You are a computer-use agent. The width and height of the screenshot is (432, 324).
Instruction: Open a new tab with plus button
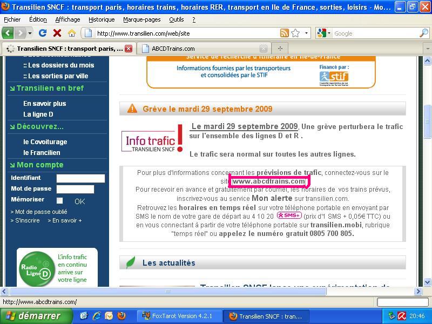[x=280, y=48]
